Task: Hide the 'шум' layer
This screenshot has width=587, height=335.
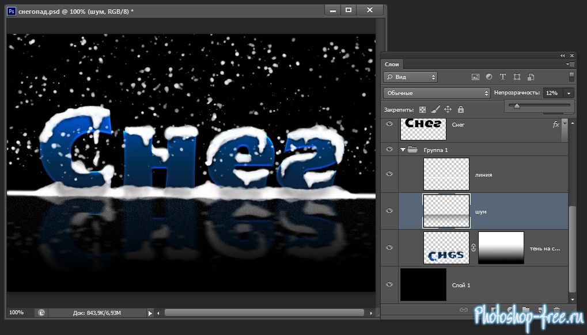Action: click(389, 211)
